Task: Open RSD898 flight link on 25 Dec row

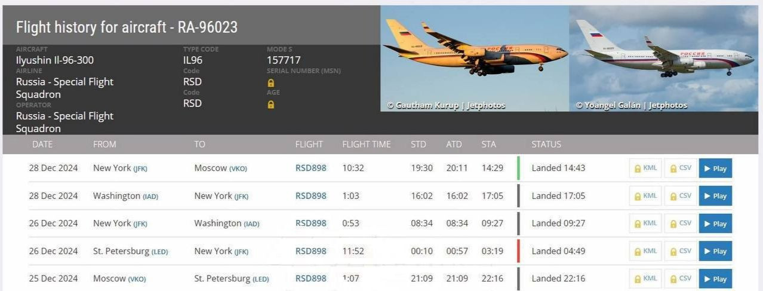Action: pyautogui.click(x=310, y=278)
